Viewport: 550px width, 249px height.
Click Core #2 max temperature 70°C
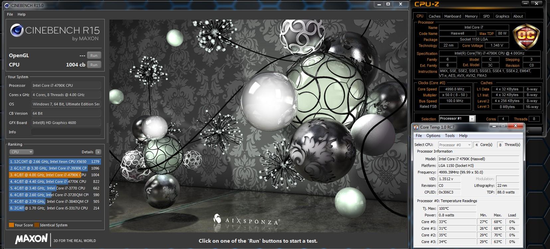498,235
